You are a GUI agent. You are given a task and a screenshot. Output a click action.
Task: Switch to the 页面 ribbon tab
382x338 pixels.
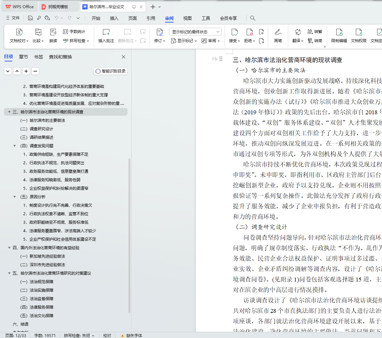coord(133,18)
